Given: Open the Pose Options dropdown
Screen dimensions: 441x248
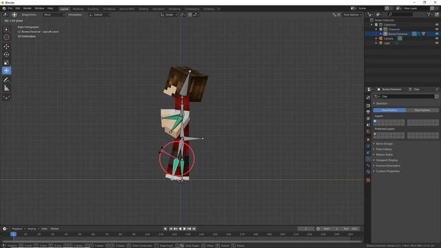Looking at the screenshot, I should point(352,14).
